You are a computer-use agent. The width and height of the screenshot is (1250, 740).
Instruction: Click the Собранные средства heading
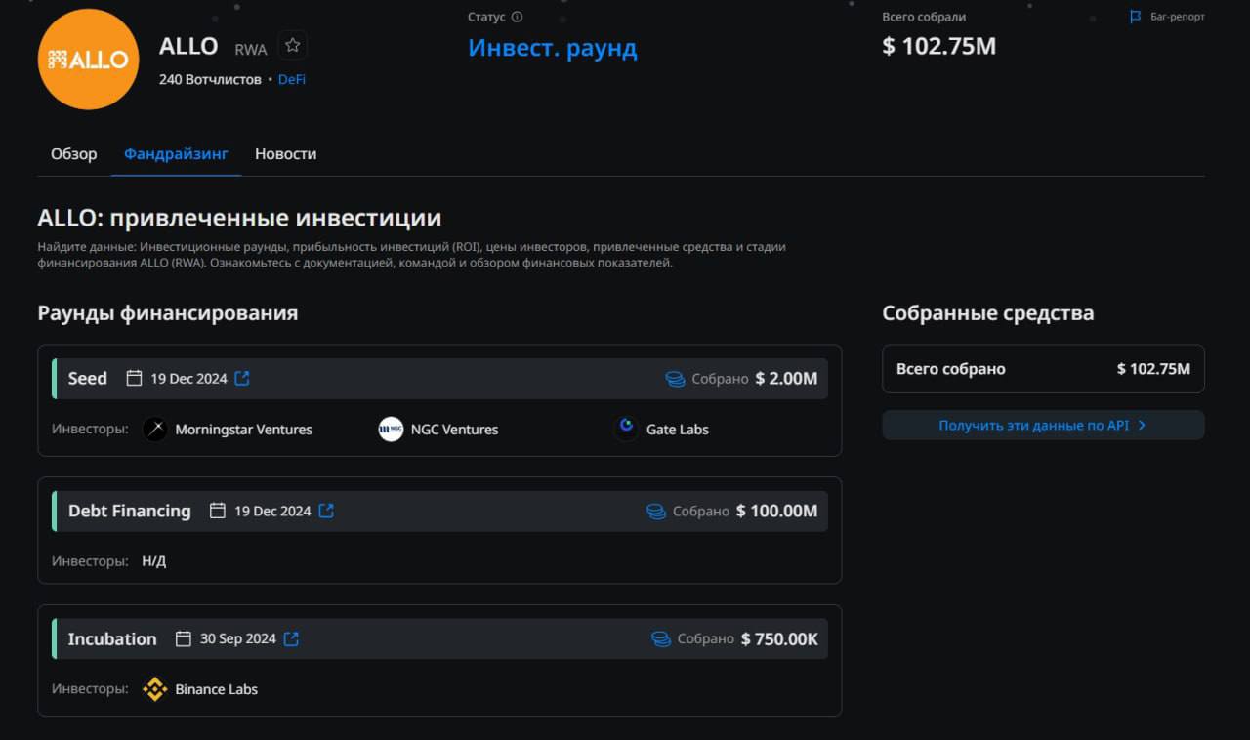pos(987,313)
